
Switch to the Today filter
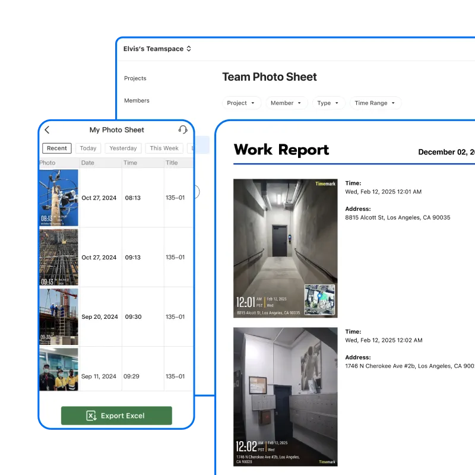tap(88, 148)
